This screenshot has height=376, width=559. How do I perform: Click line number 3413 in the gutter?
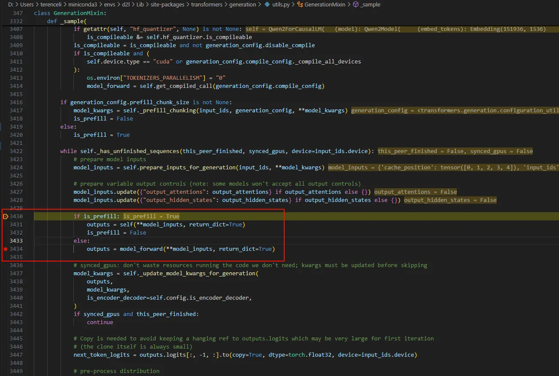16,78
